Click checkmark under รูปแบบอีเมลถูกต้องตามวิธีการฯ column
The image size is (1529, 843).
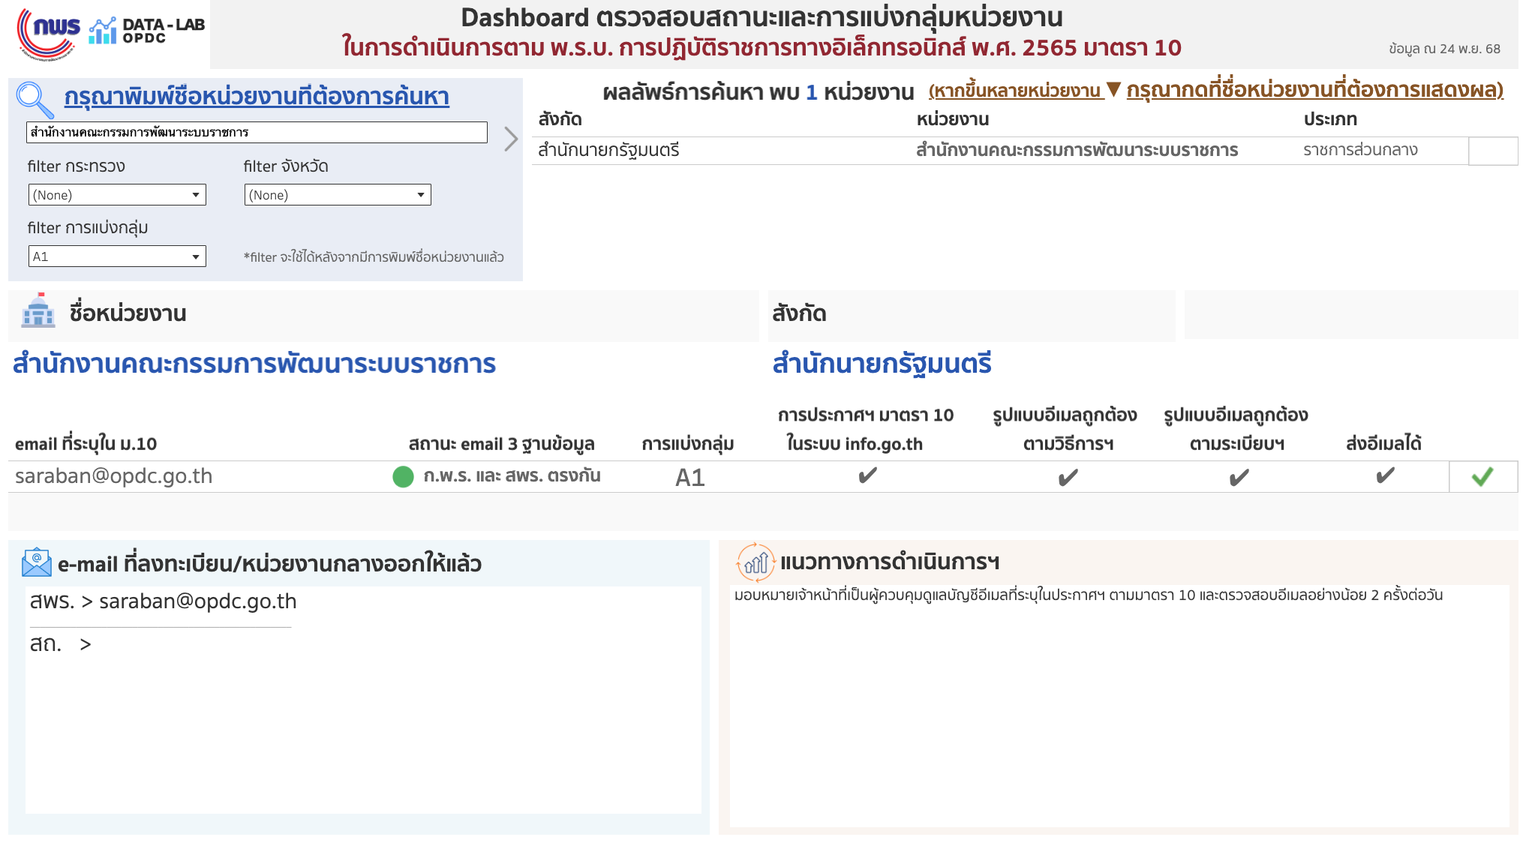point(1068,477)
